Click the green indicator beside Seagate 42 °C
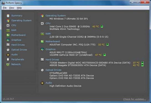 pyautogui.click(x=142, y=65)
